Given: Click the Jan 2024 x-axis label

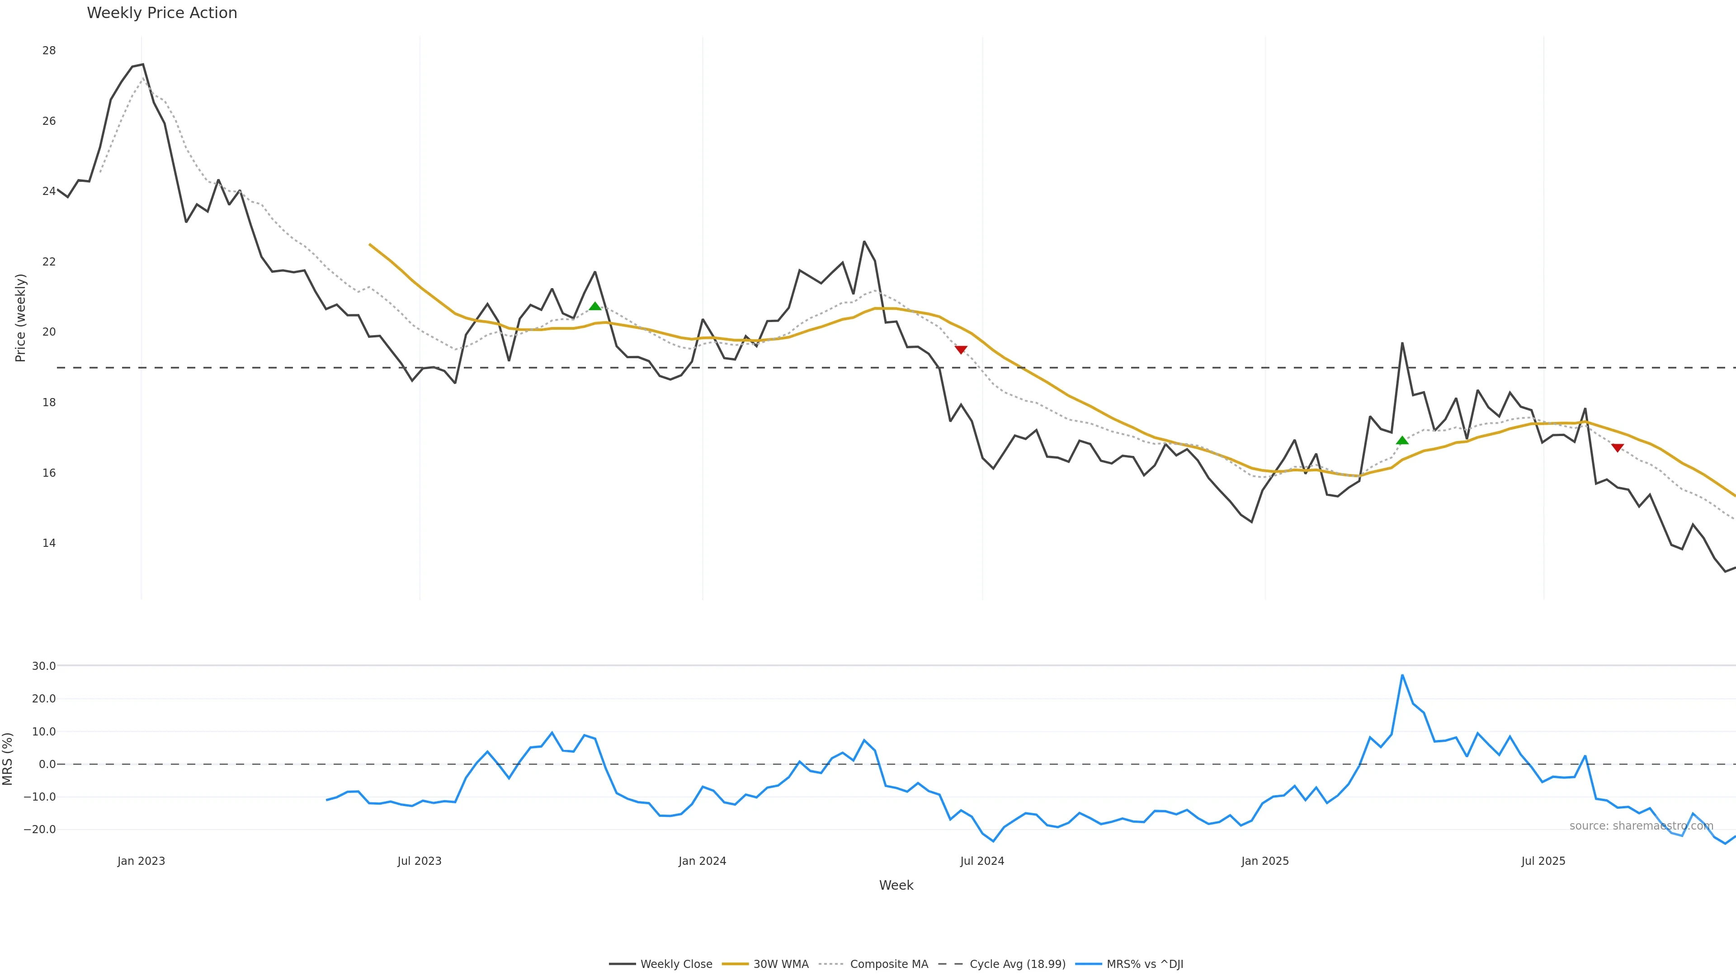Looking at the screenshot, I should [702, 861].
